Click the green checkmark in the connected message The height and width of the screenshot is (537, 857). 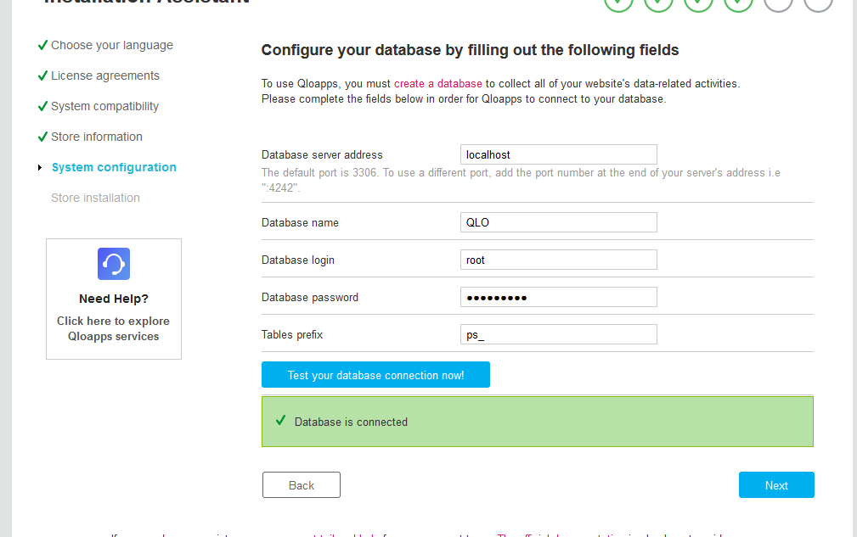click(x=281, y=421)
